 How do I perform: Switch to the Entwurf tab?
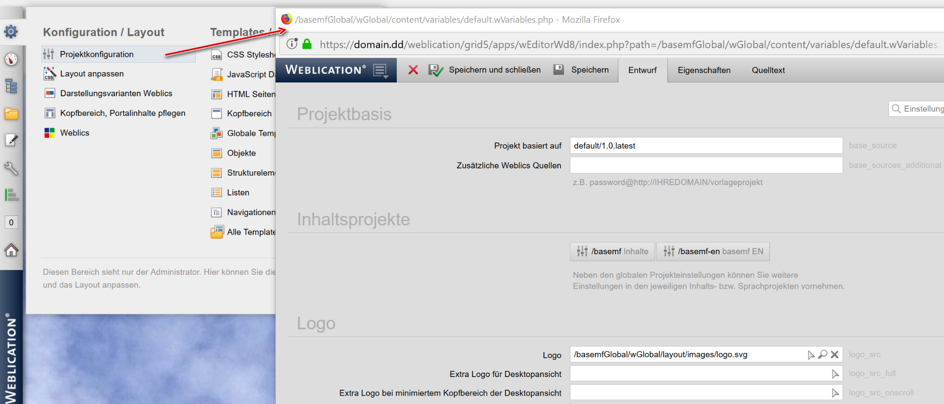coord(643,70)
